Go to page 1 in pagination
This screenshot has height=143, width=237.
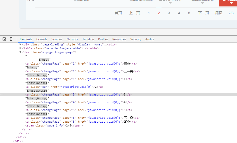click(x=149, y=13)
